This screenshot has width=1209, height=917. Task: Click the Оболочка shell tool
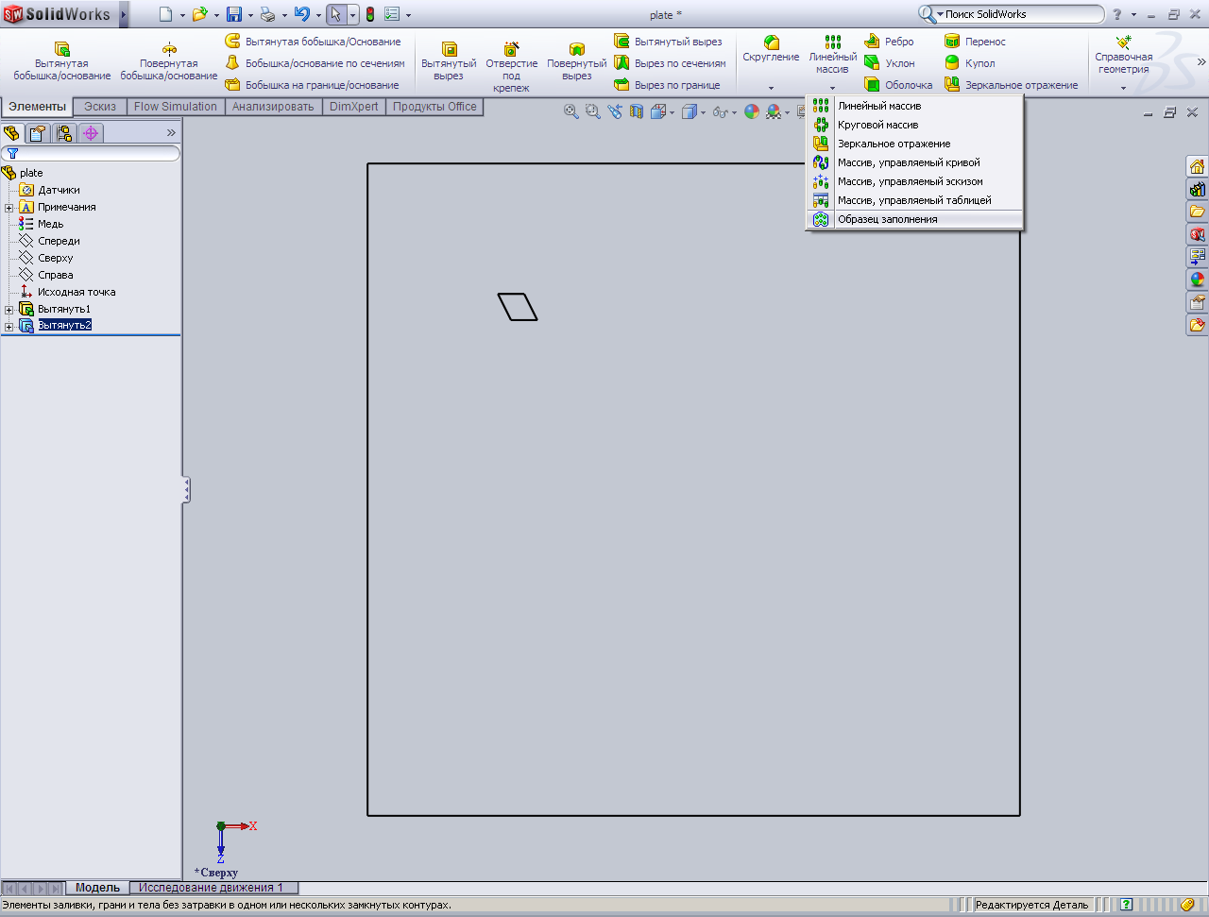[898, 85]
